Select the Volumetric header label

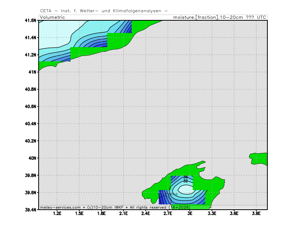[52, 17]
